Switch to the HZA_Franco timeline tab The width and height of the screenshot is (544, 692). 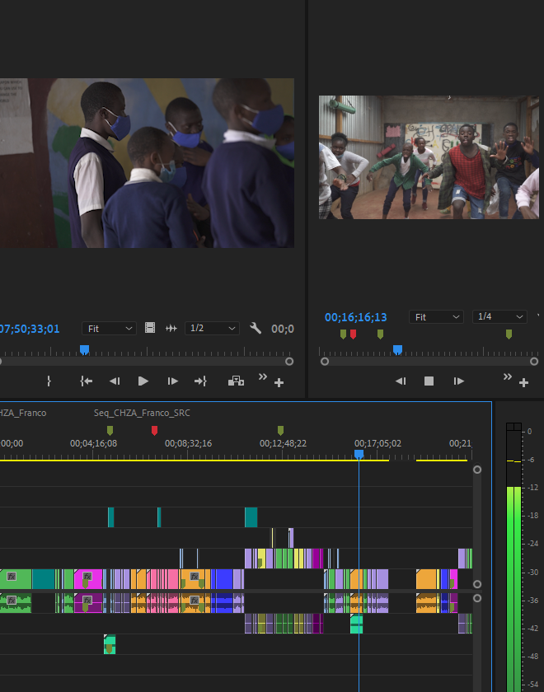click(23, 413)
